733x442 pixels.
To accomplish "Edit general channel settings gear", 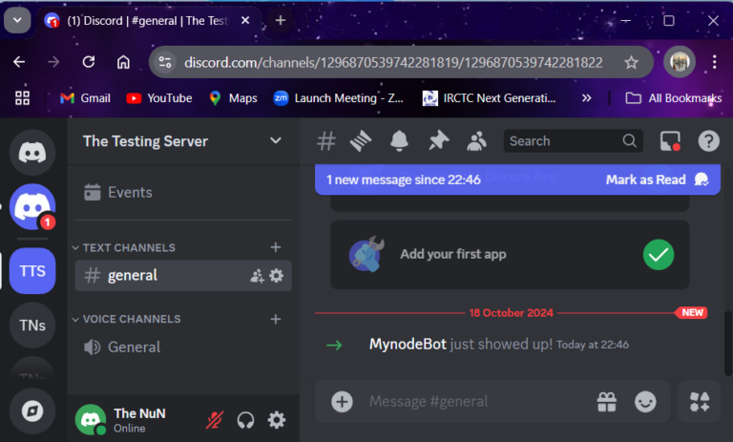I will (x=277, y=276).
